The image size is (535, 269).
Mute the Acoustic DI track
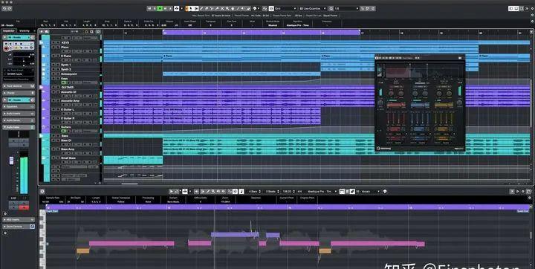tap(53, 92)
